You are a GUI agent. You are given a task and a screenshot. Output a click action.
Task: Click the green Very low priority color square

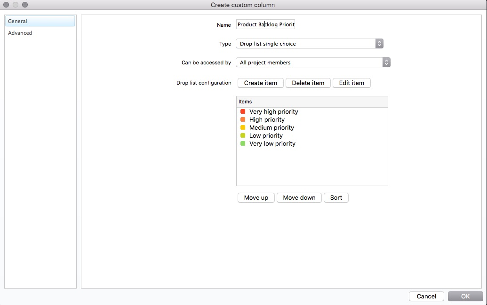tap(243, 143)
